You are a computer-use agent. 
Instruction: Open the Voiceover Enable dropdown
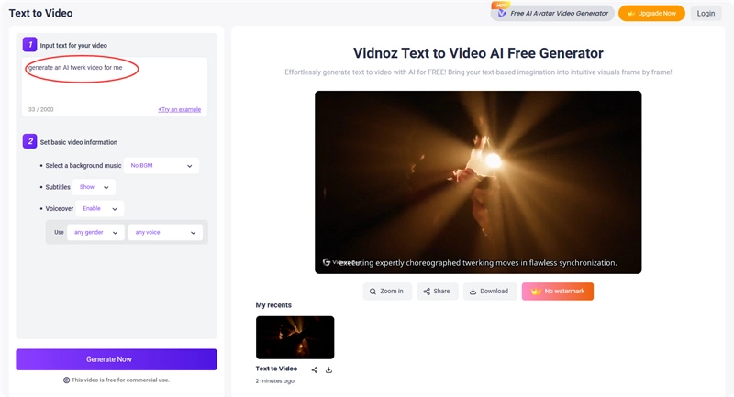(99, 208)
